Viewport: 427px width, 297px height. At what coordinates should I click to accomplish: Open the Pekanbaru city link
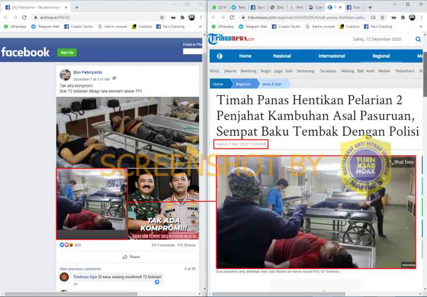point(405,71)
